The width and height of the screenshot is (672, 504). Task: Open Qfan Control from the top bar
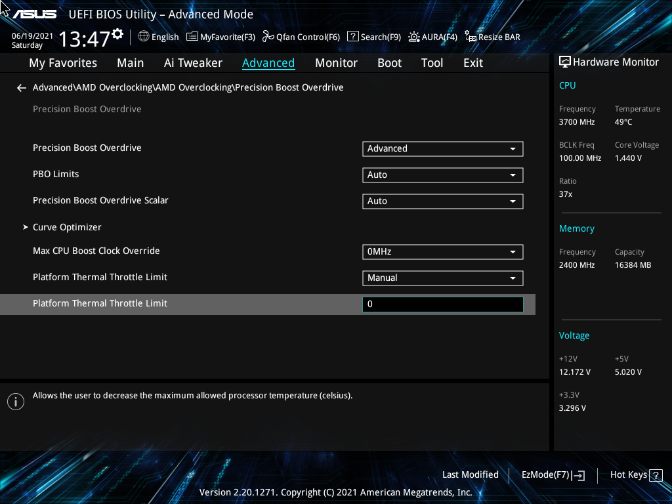point(301,37)
